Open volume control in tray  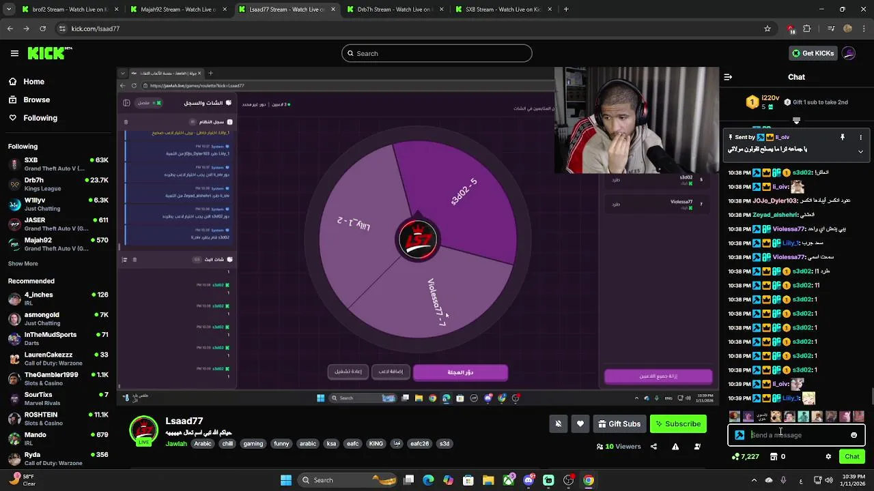tap(830, 480)
